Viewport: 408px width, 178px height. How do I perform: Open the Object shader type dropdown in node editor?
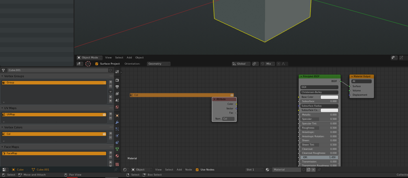pyautogui.click(x=142, y=170)
